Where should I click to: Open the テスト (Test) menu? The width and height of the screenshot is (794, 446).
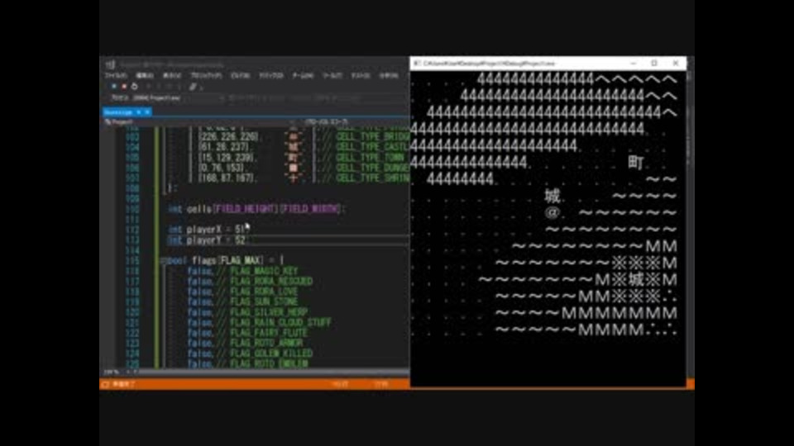(x=361, y=75)
